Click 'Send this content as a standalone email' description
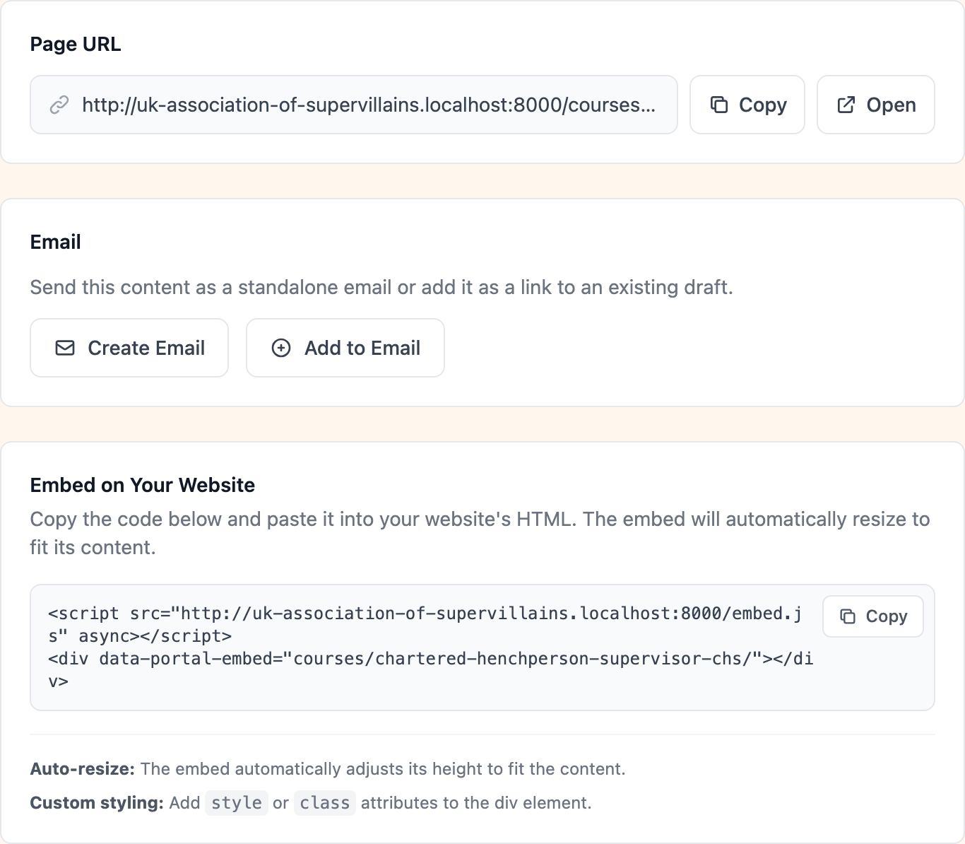Screen dimensions: 965x844 point(381,287)
